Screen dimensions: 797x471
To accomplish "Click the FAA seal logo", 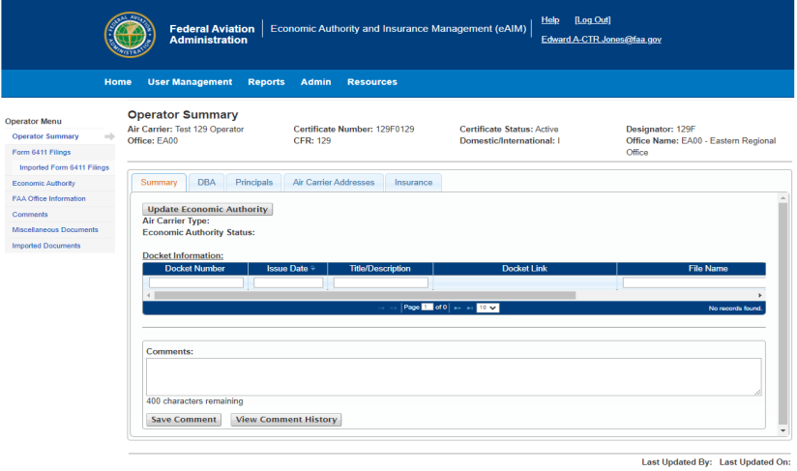I will 130,35.
